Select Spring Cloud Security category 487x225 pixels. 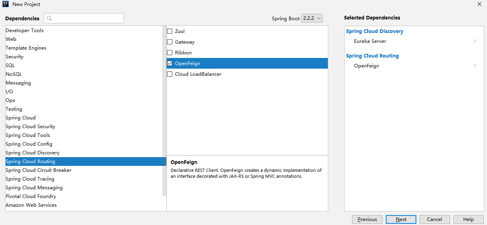pos(84,127)
